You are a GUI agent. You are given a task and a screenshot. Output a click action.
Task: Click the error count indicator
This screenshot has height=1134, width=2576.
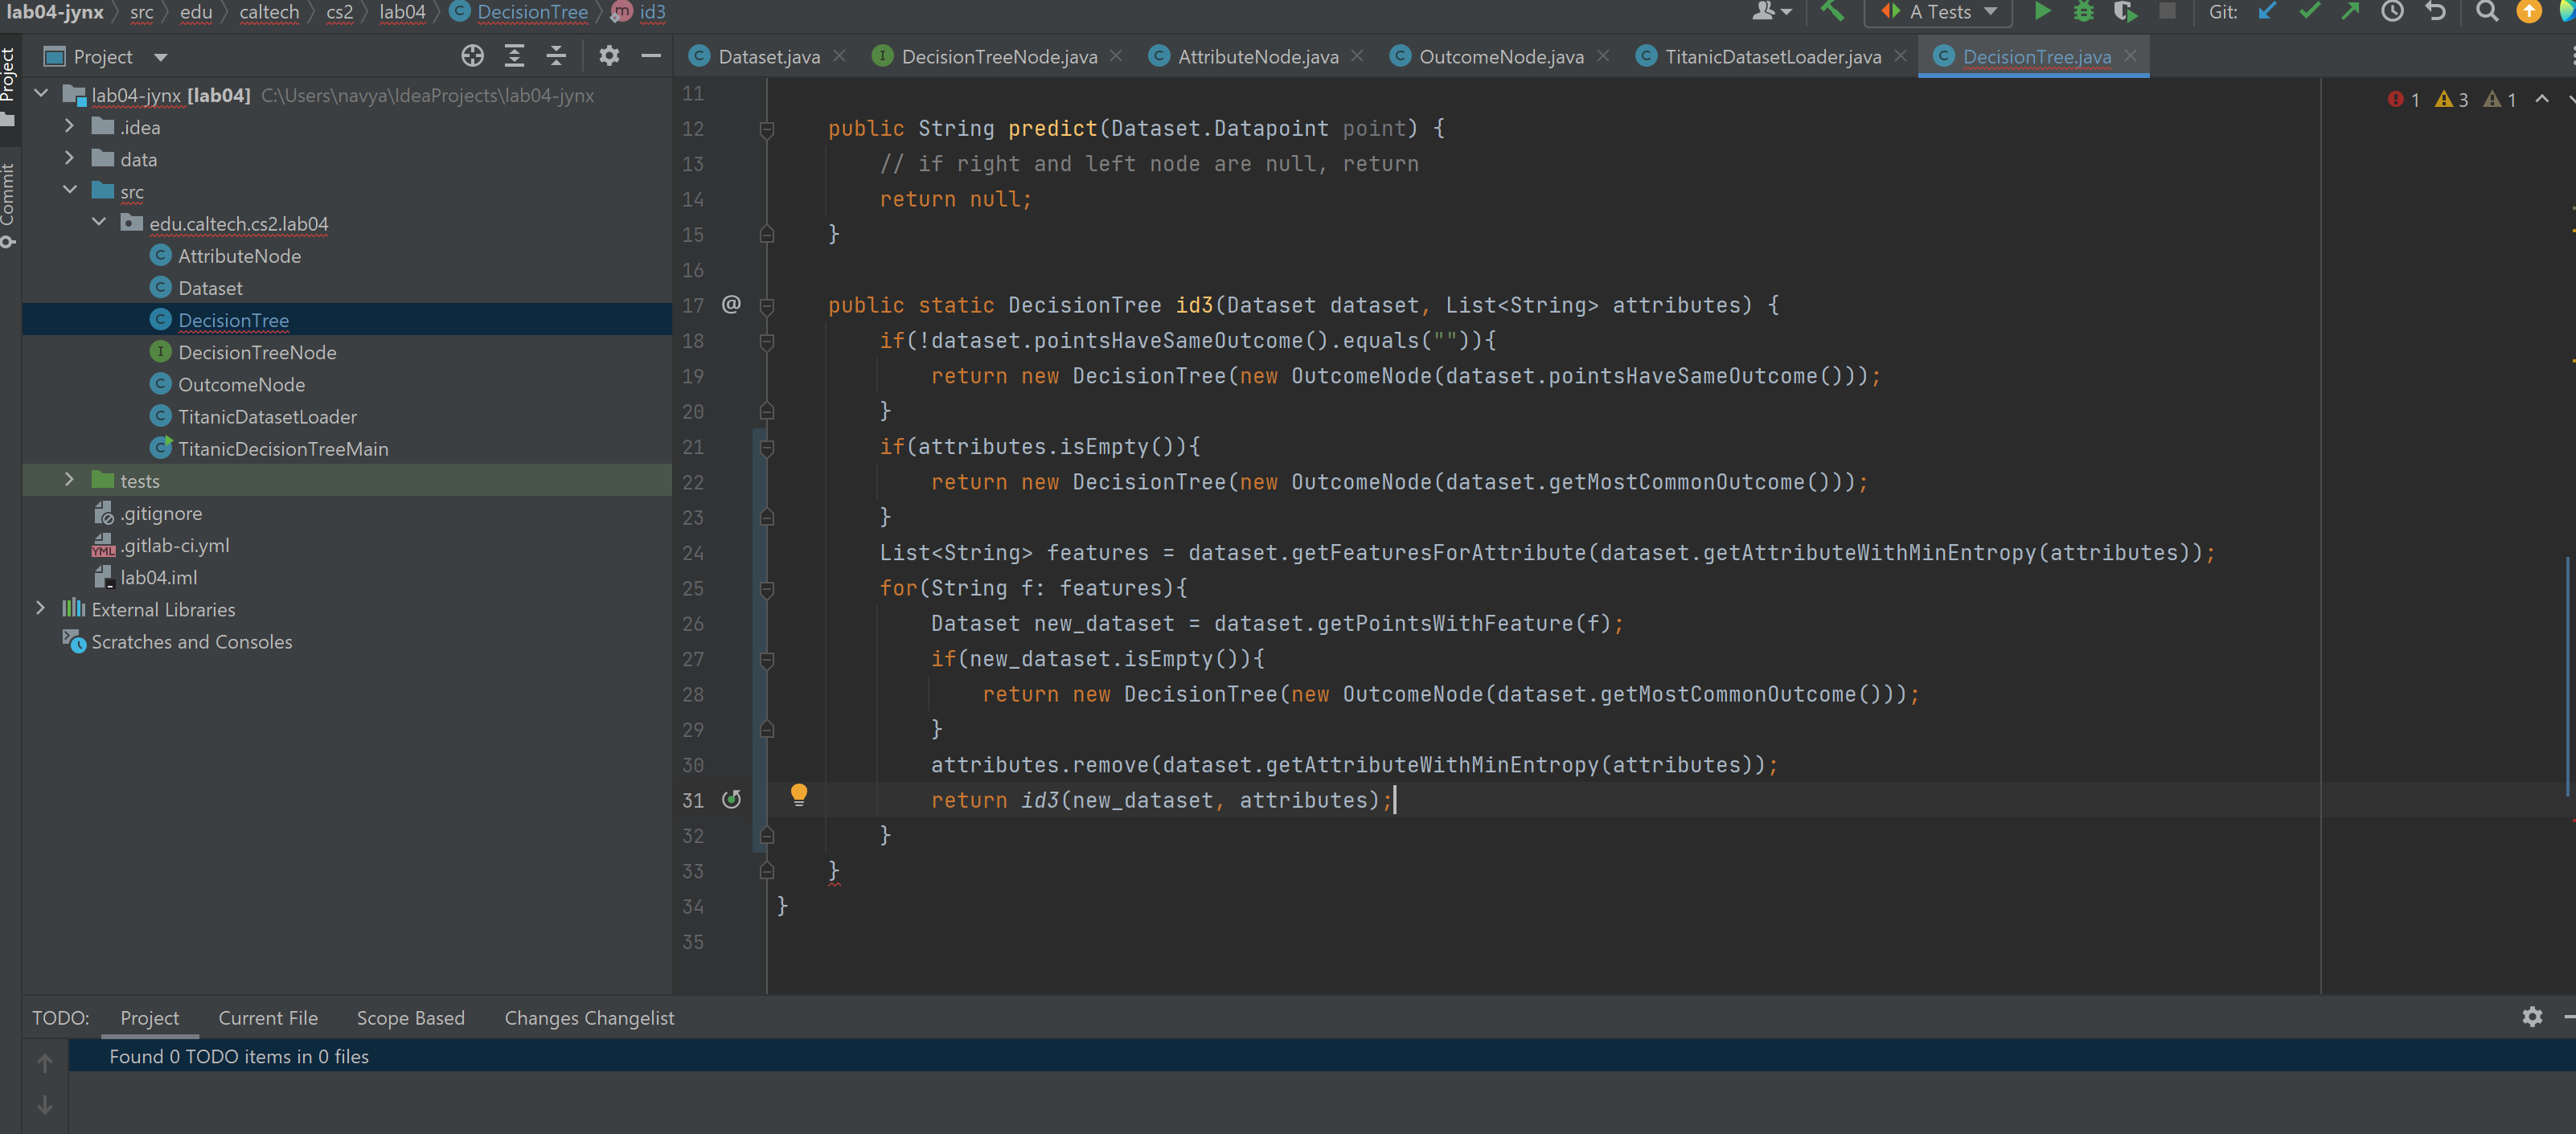(2404, 99)
